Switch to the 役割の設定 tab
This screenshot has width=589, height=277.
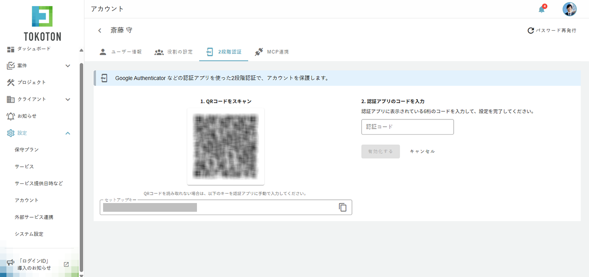(173, 52)
